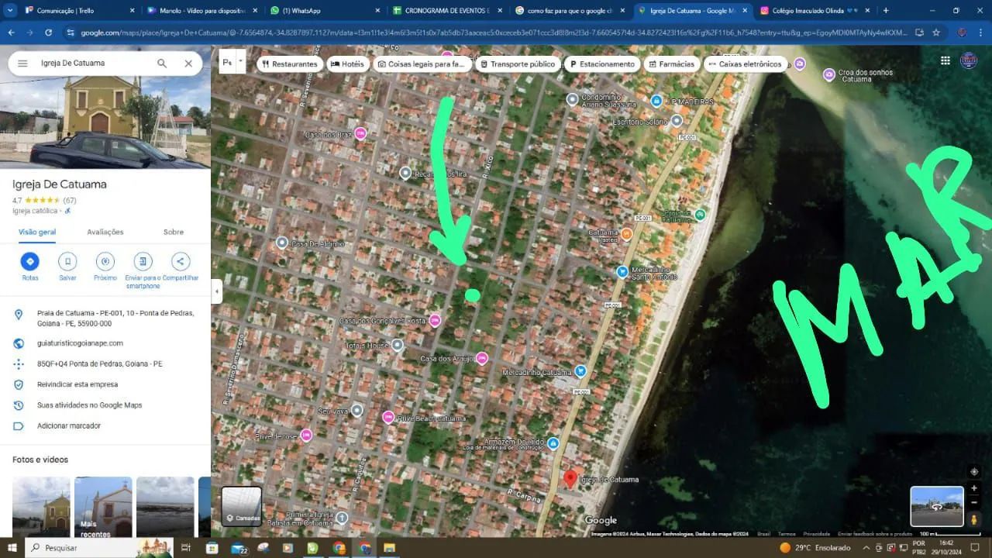Click the Casa dos Araújo lodging pin

coord(482,358)
